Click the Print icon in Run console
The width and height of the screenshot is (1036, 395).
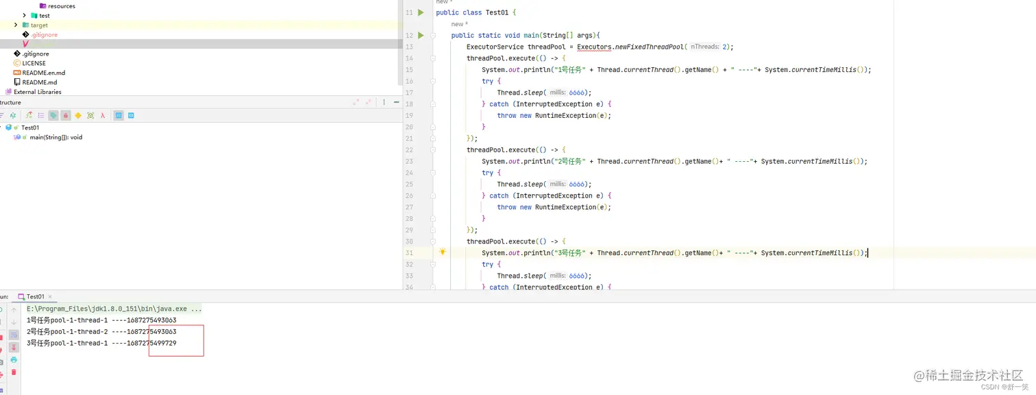click(x=14, y=360)
